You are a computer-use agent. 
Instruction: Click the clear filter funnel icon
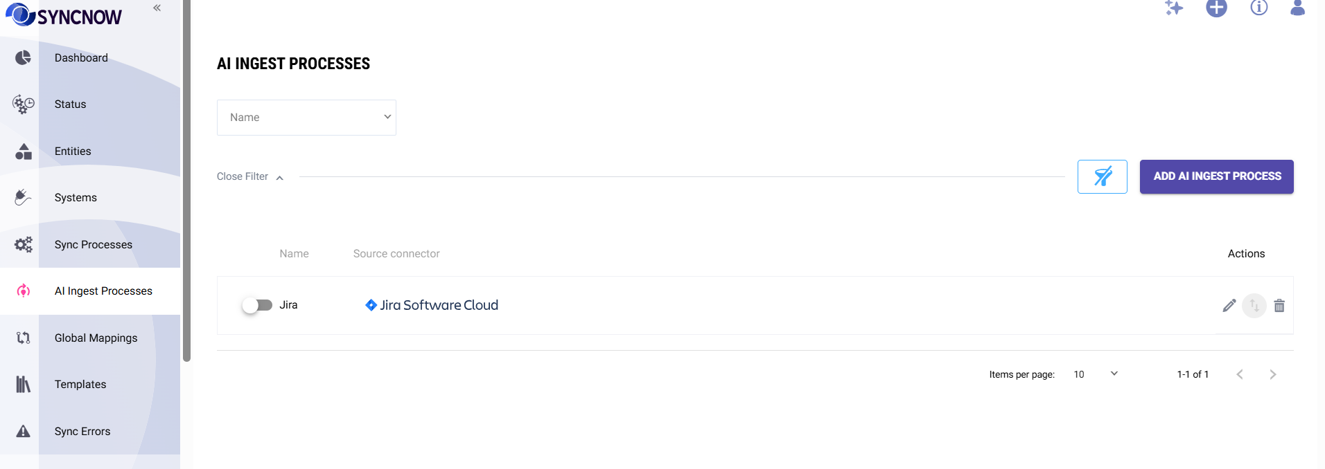tap(1103, 176)
